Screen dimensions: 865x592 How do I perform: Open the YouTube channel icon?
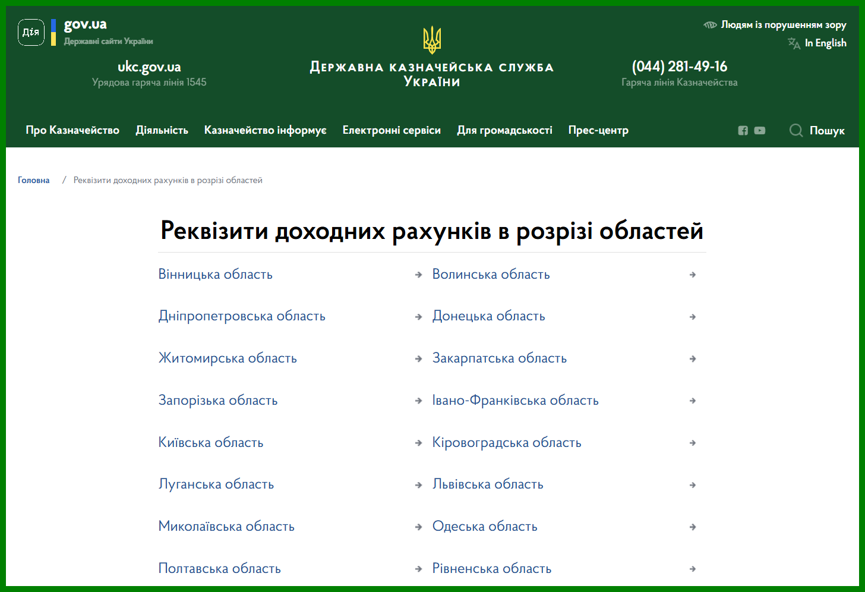click(x=760, y=131)
